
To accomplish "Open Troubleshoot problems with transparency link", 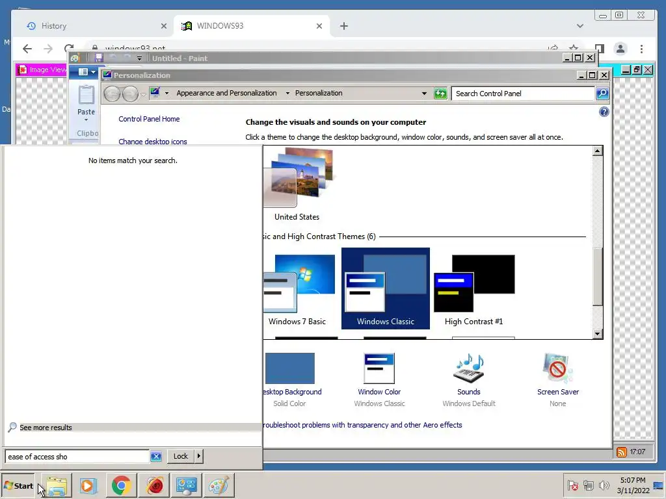I will coord(362,425).
